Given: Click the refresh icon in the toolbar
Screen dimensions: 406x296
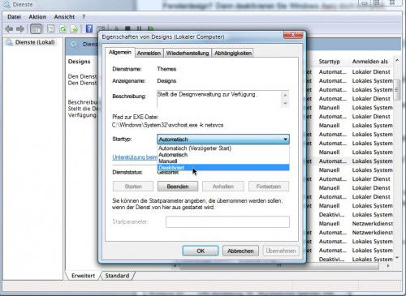Looking at the screenshot, I should pos(63,29).
